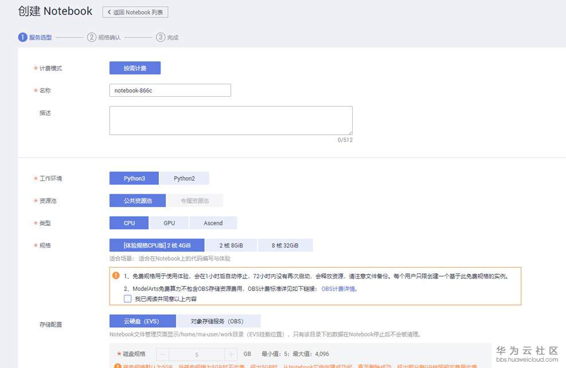Click the orange disk notice warning icon

click(x=118, y=366)
